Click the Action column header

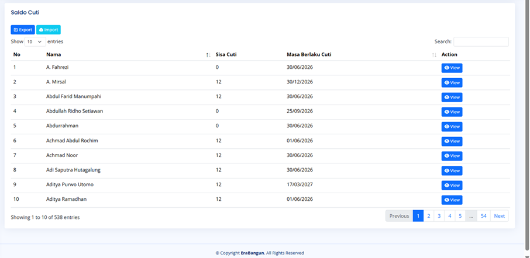(x=449, y=55)
